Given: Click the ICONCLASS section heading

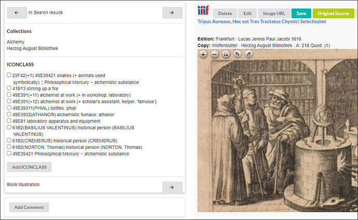Looking at the screenshot, I should (x=20, y=64).
